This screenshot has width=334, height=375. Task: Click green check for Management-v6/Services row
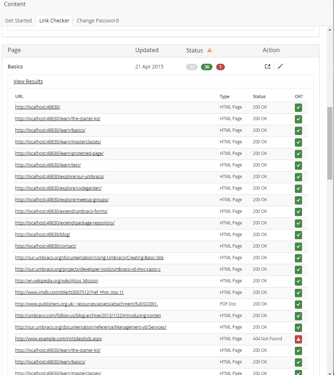pyautogui.click(x=298, y=328)
